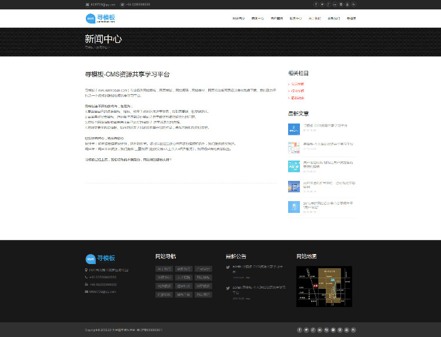
Task: Open second footer announcement by admin
Action: point(259,290)
